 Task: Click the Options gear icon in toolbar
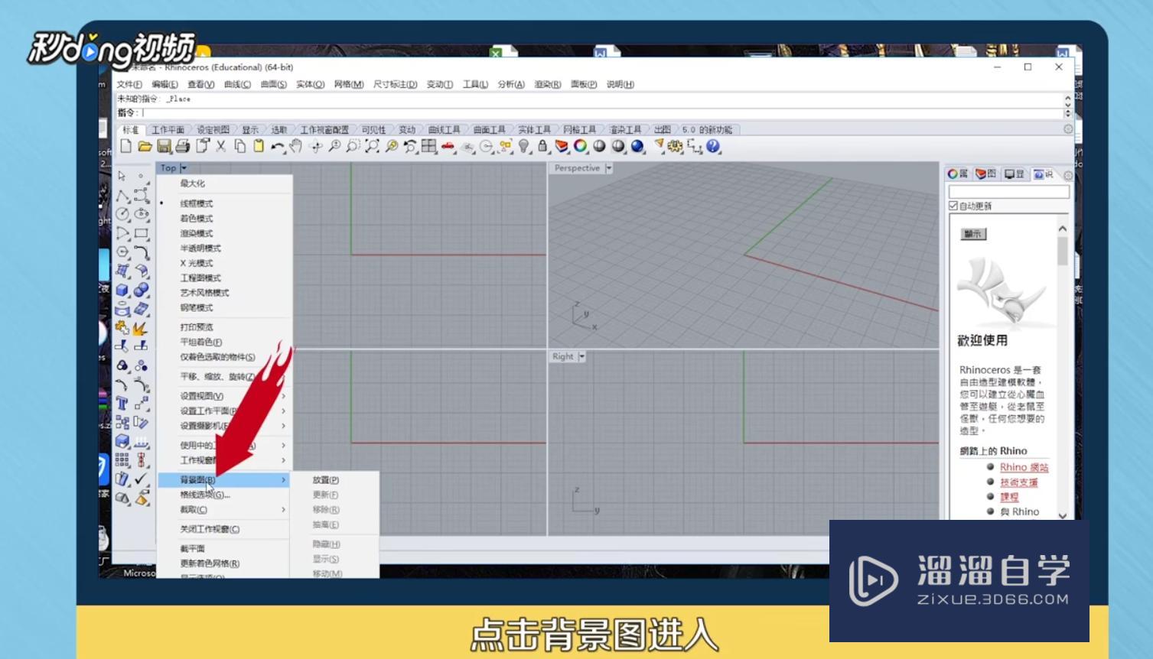[x=675, y=146]
